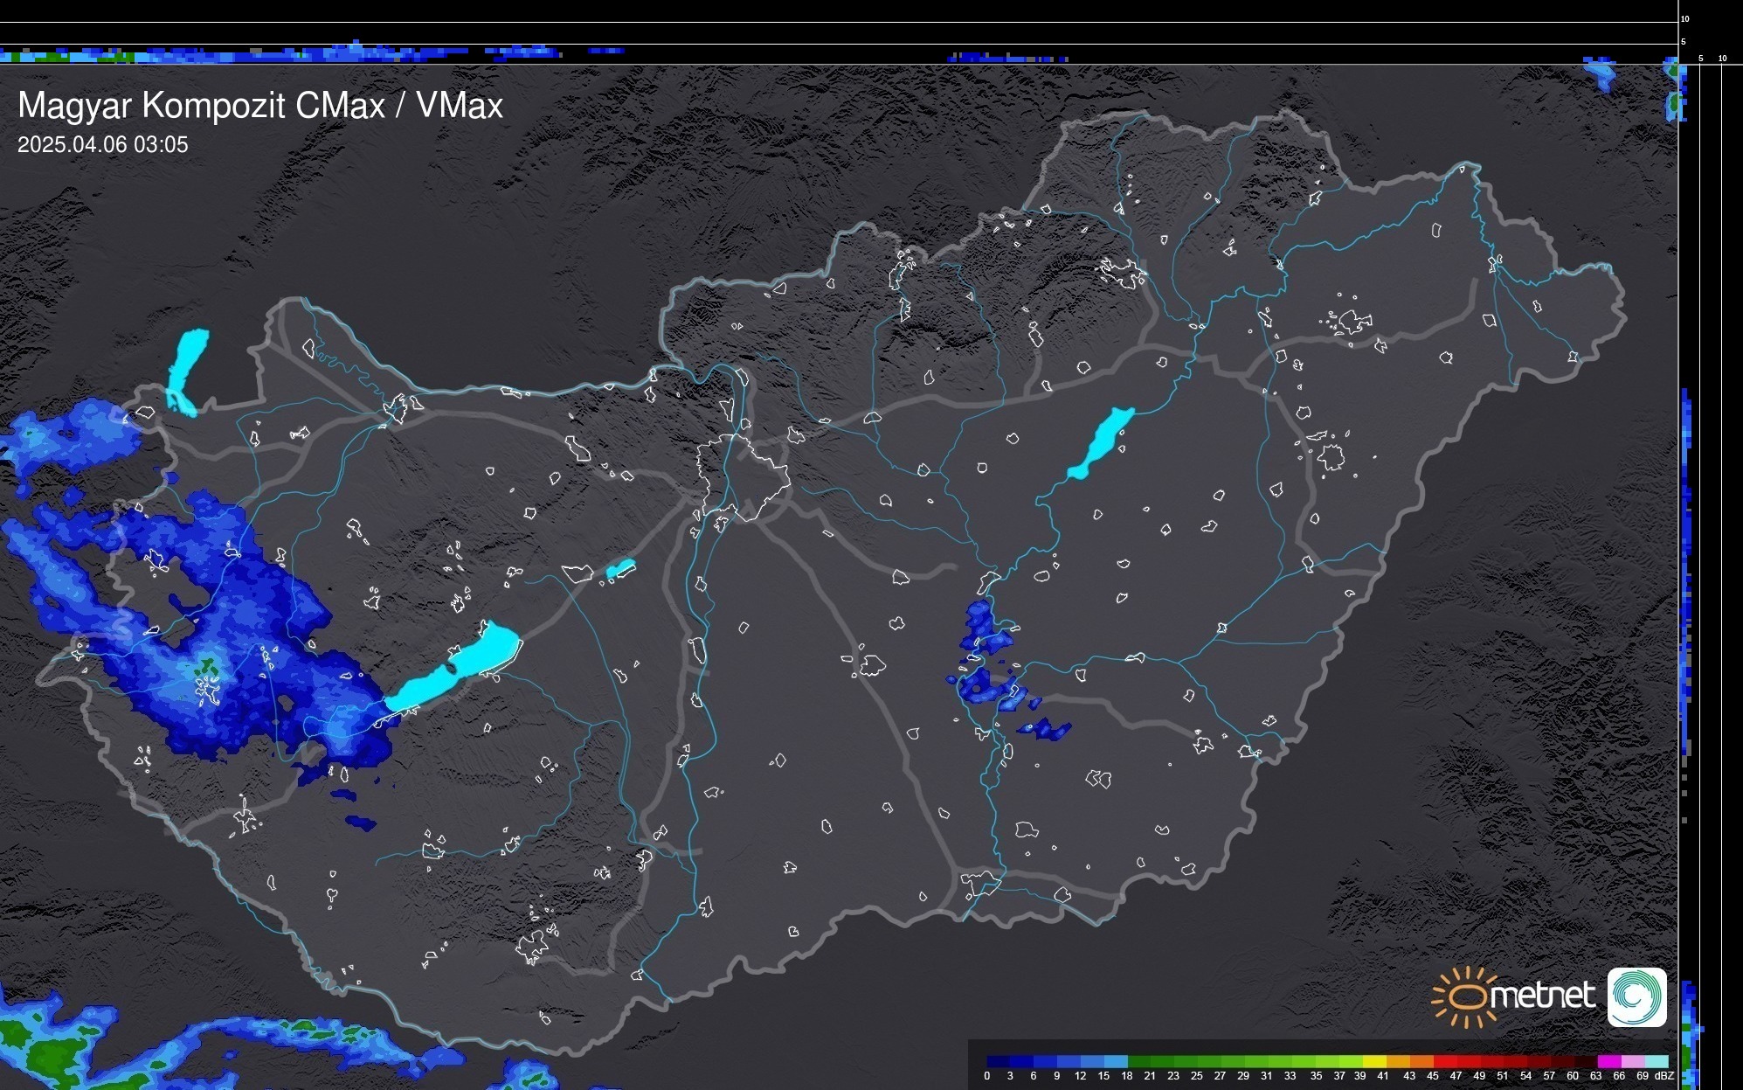
Task: Click the Budapest city outline
Action: 743,476
